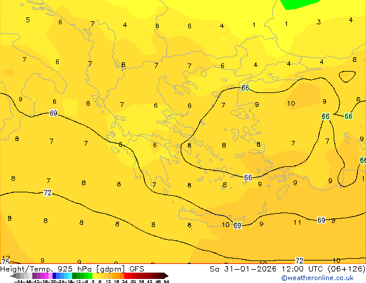The height and width of the screenshot is (283, 366).
Task: Select the red swatch at legend value 24
Action: (126, 275)
